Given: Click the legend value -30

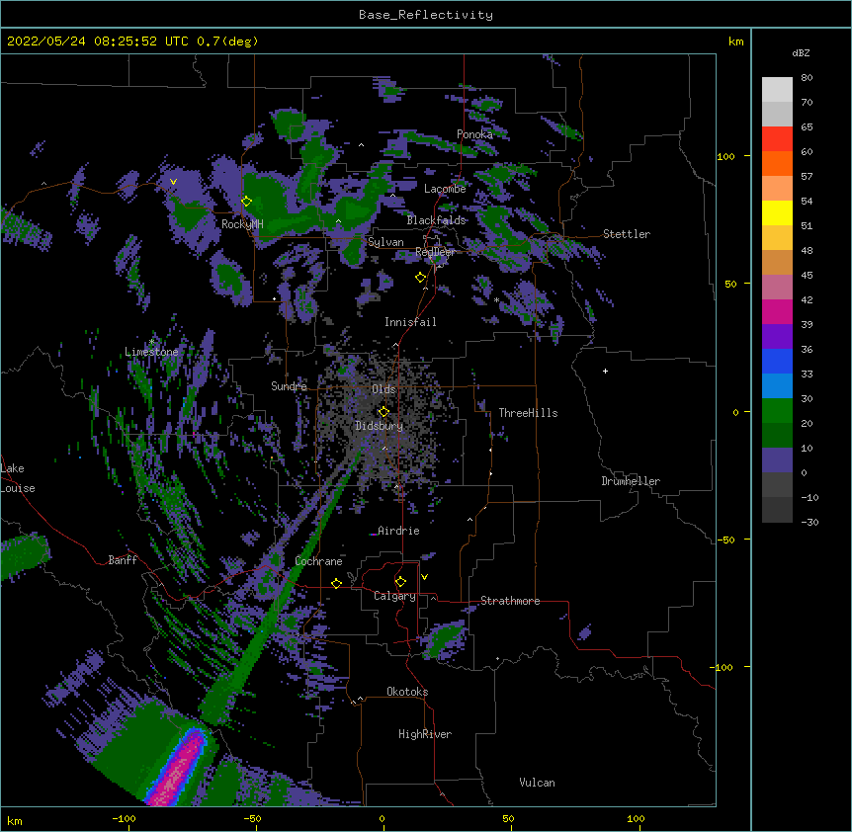Looking at the screenshot, I should (809, 523).
